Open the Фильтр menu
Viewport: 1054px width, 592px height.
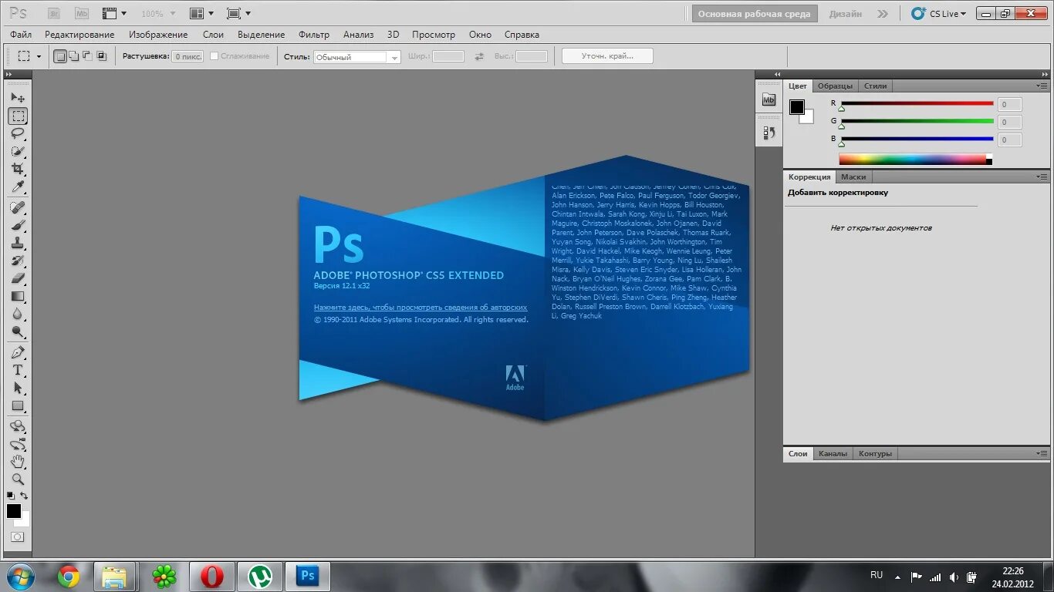point(313,35)
